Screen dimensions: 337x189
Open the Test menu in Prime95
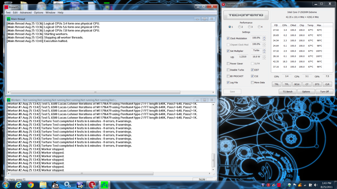[8, 13]
